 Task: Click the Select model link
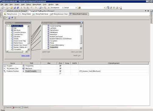point(26,56)
